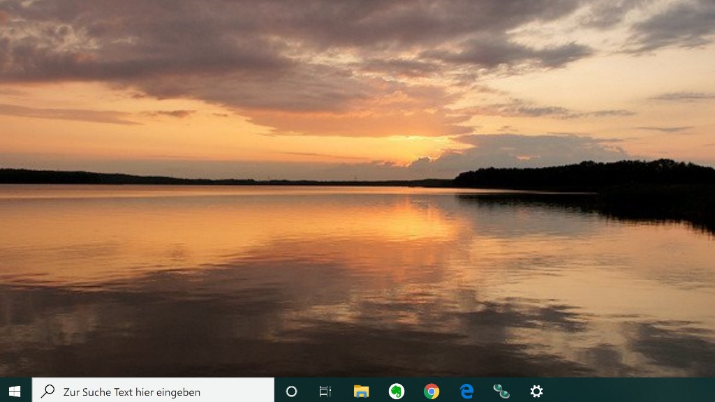Viewport: 715px width, 402px height.
Task: Open File Explorer to view documents
Action: coord(360,392)
